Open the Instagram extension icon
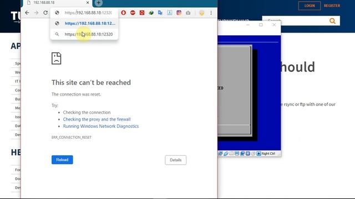 coord(179,13)
